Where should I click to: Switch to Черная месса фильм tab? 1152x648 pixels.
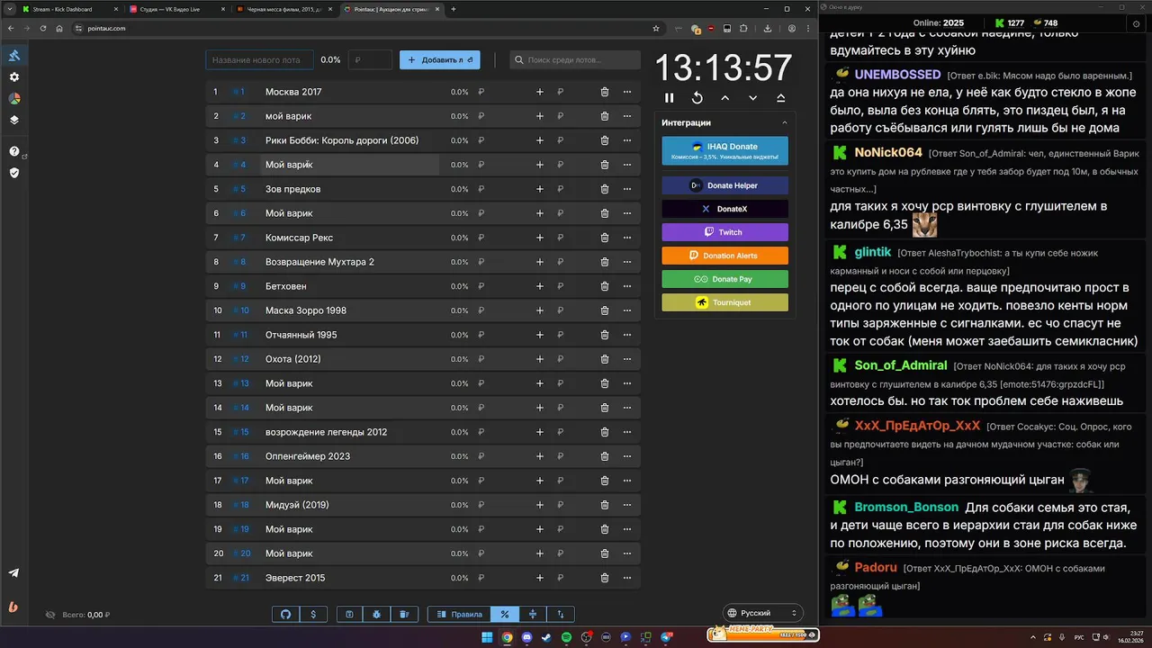pyautogui.click(x=283, y=9)
